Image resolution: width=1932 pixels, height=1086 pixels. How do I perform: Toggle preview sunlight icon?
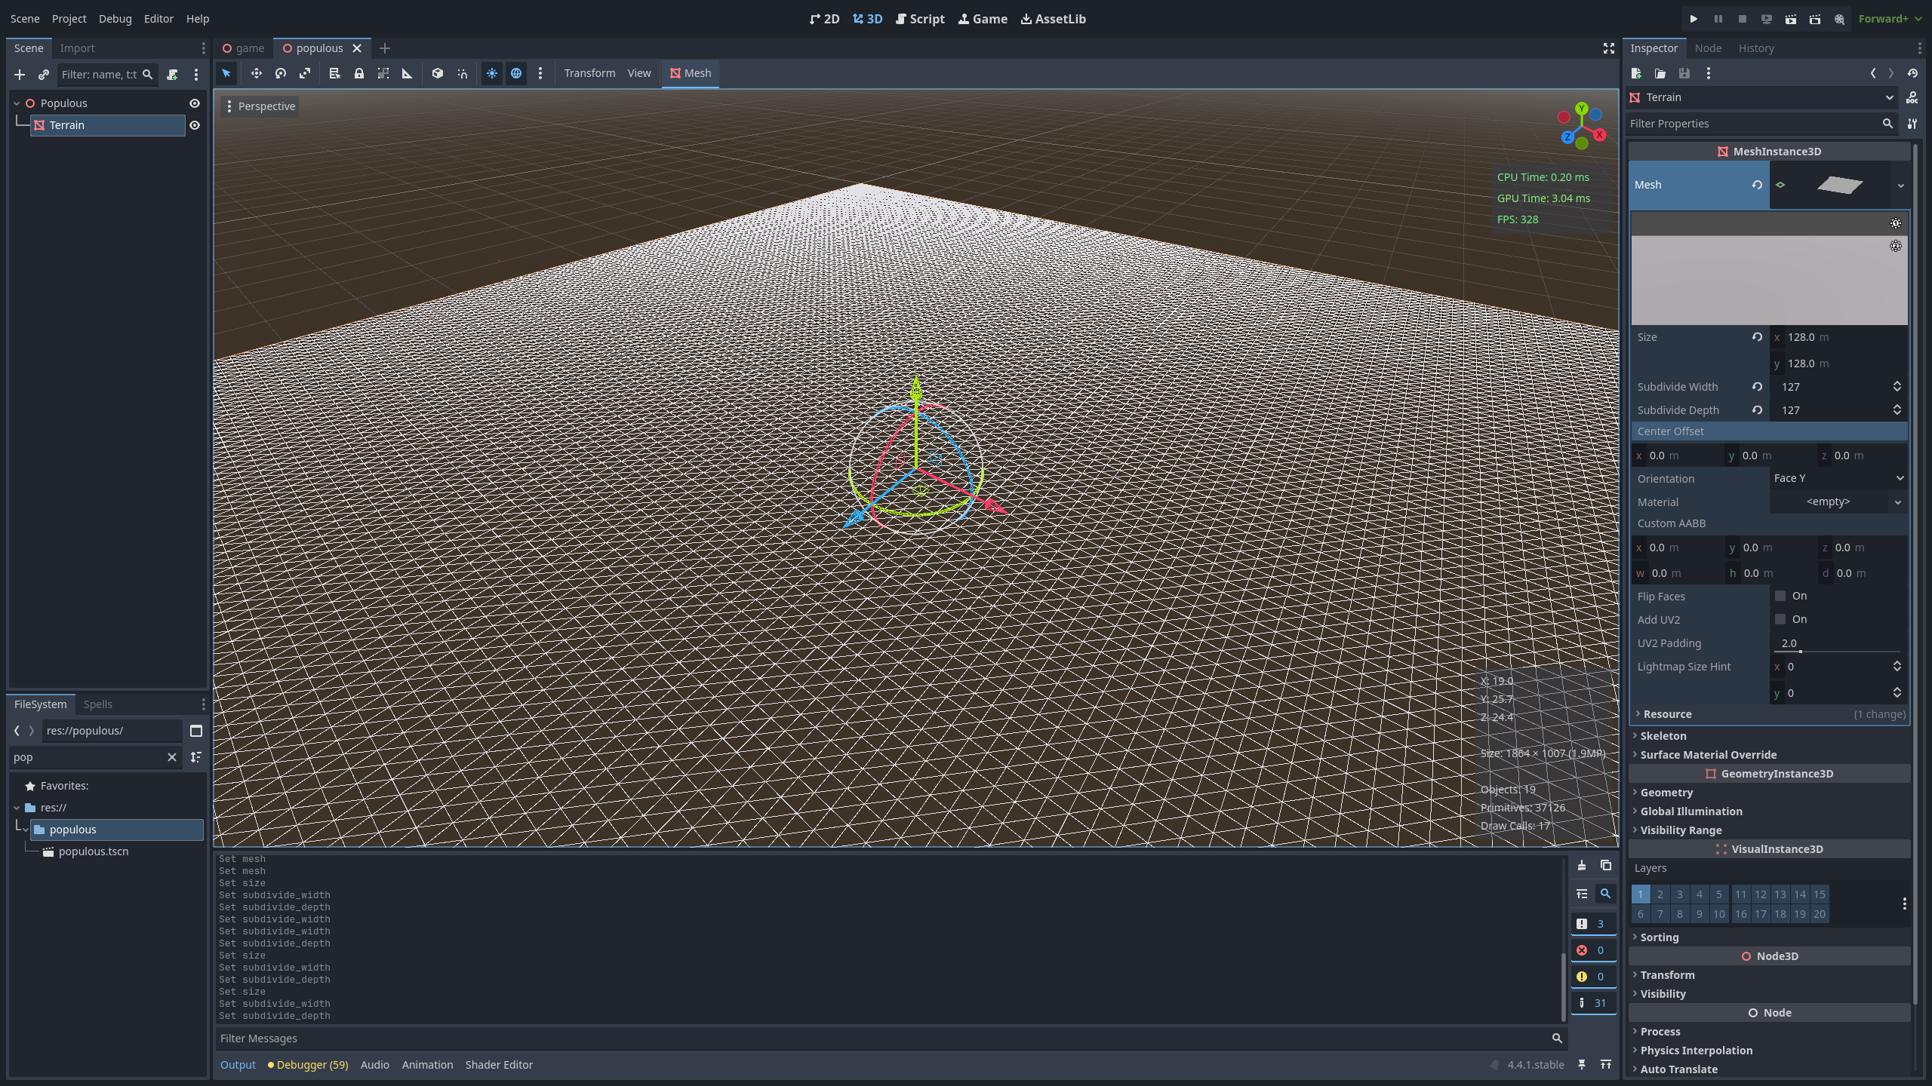coord(492,73)
